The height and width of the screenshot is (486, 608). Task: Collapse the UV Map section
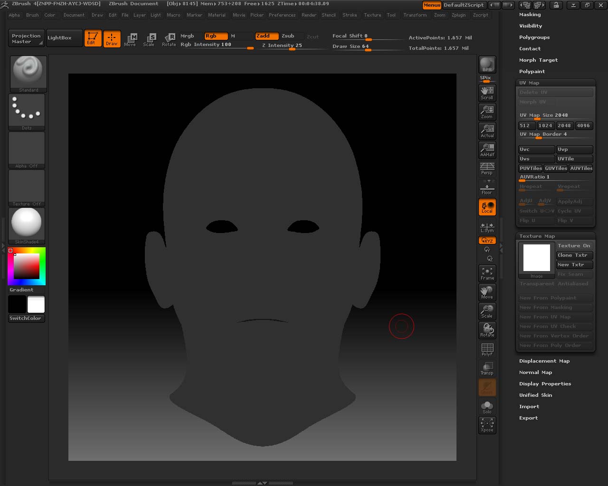coord(529,83)
